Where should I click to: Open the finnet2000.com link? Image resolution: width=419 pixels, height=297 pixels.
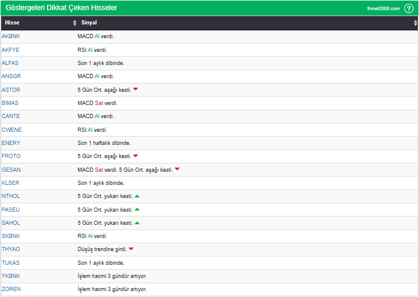pos(383,8)
